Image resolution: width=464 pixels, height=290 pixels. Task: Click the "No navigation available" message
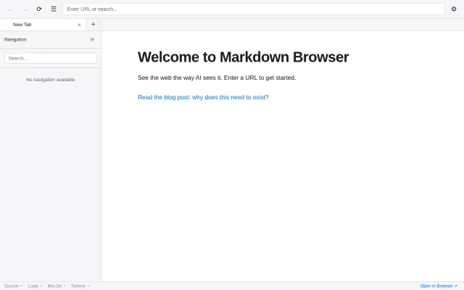(50, 80)
